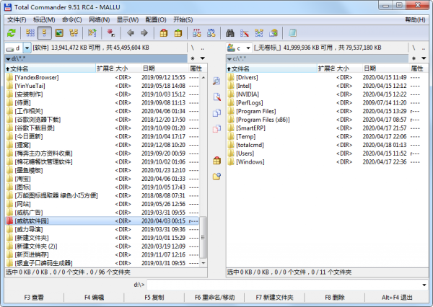
Task: Go forward with the right arrow icon
Action: point(144,33)
